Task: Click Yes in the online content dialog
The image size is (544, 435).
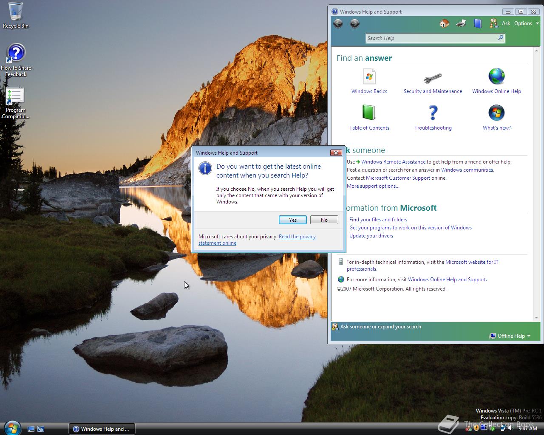Action: point(292,220)
